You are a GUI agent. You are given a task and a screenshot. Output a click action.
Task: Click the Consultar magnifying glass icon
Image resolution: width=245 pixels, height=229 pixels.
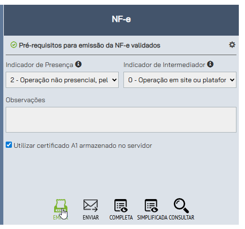181,206
